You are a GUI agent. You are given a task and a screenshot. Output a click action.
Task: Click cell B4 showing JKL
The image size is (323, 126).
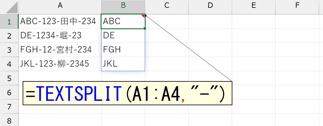[123, 64]
